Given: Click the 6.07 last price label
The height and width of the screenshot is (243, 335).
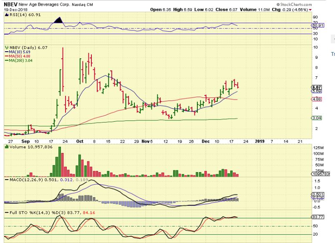Looking at the screenshot, I should click(x=315, y=87).
